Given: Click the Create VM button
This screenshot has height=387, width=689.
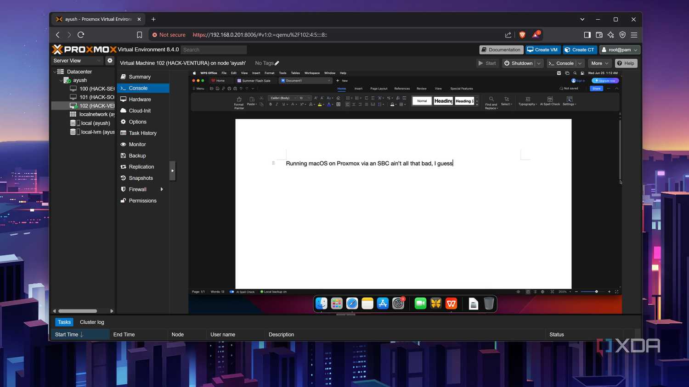Looking at the screenshot, I should click(x=542, y=50).
